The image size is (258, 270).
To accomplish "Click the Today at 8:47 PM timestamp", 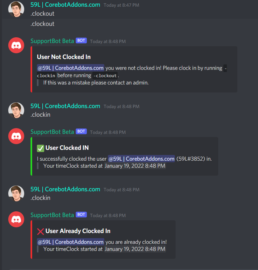I will coord(121,5).
